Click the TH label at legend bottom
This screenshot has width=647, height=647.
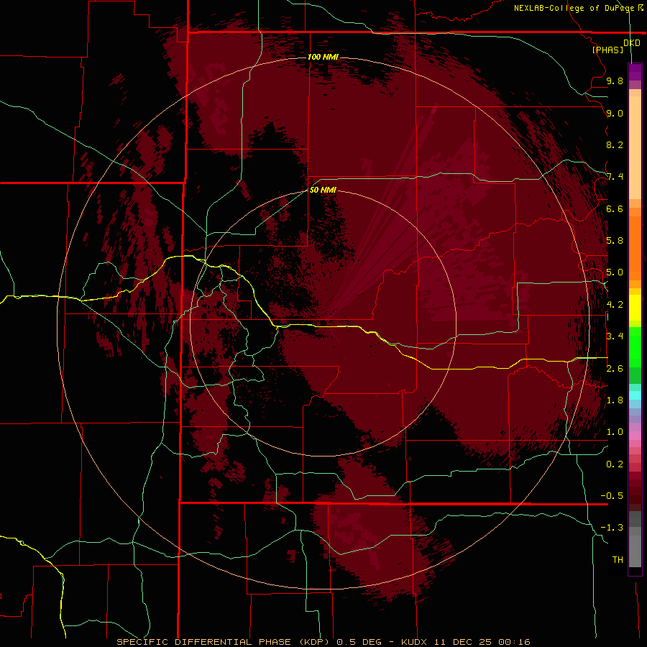click(x=618, y=559)
